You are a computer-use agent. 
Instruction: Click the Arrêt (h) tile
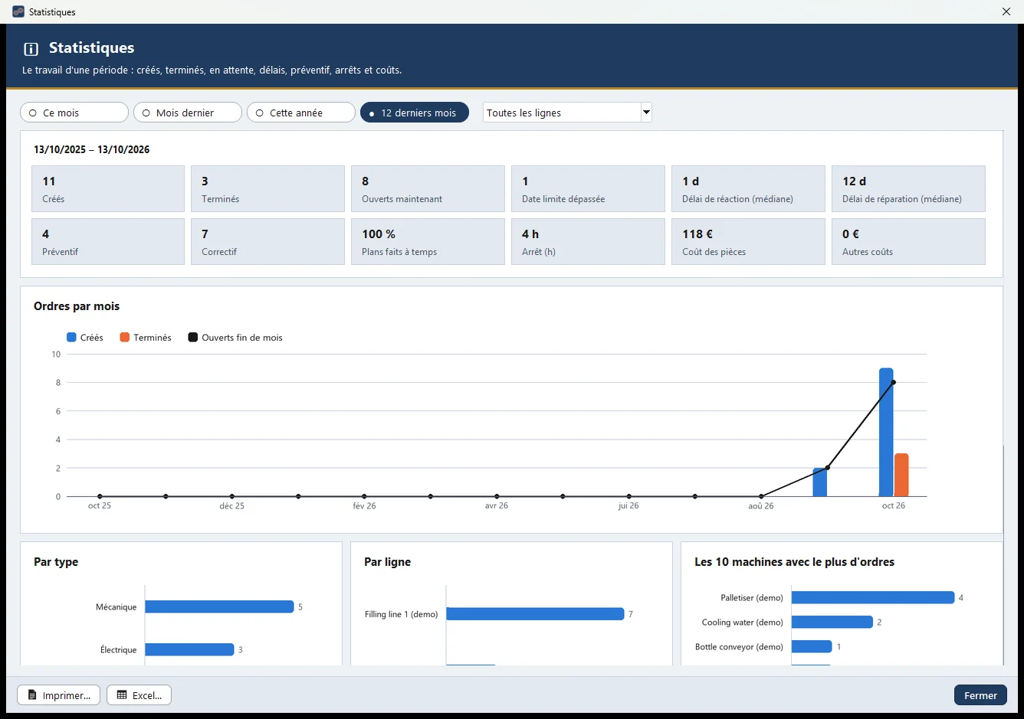point(588,242)
